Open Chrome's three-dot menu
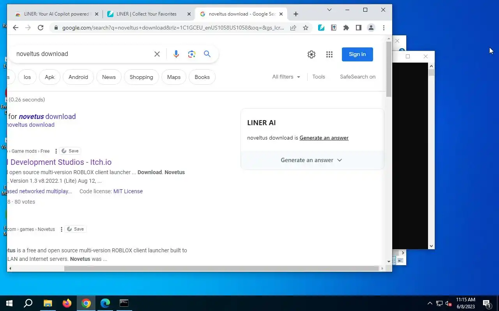499x311 pixels. pyautogui.click(x=384, y=28)
